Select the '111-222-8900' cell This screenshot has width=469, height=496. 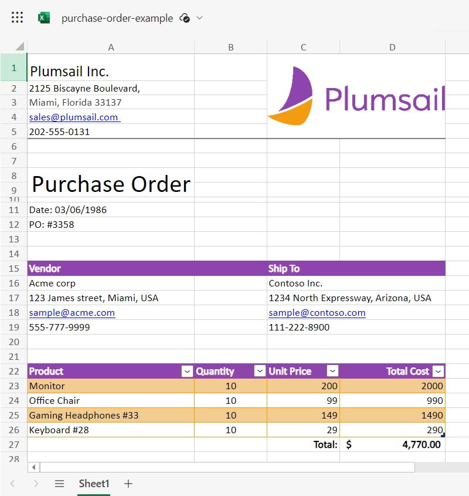[x=304, y=327]
